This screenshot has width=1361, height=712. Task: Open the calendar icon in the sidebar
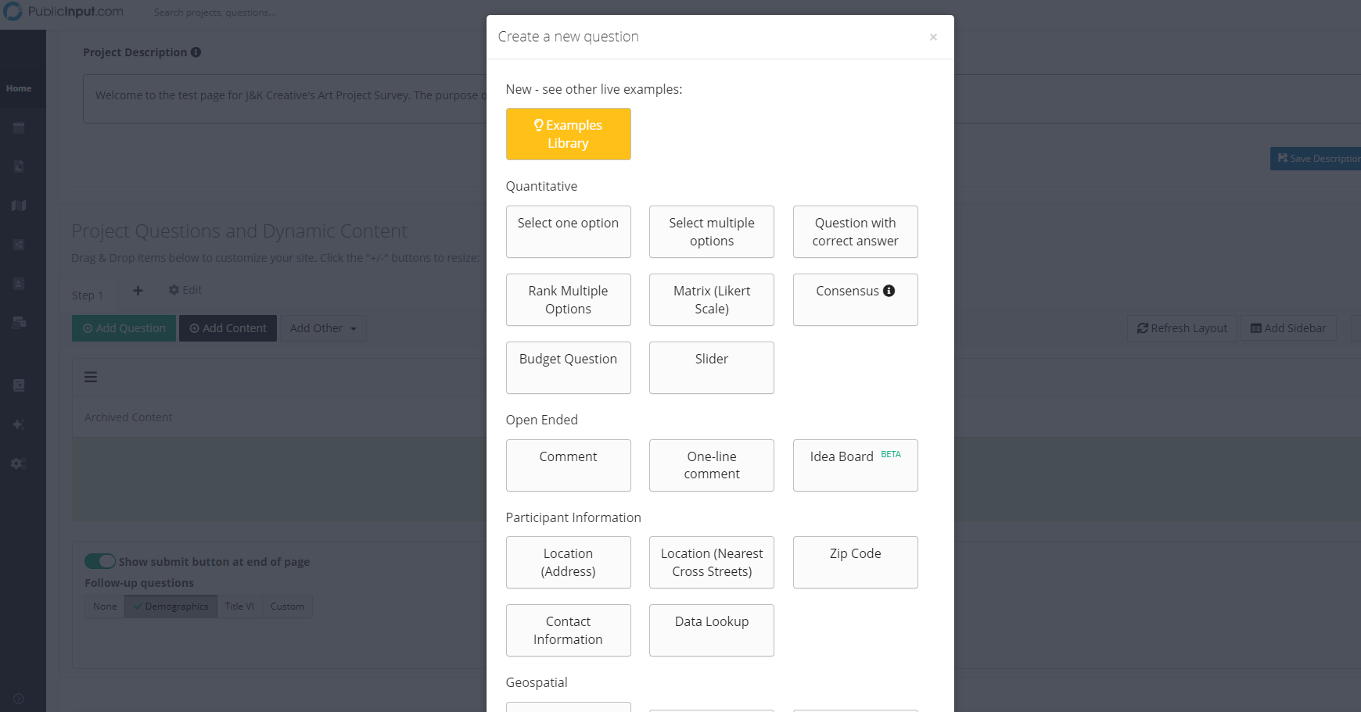click(19, 127)
